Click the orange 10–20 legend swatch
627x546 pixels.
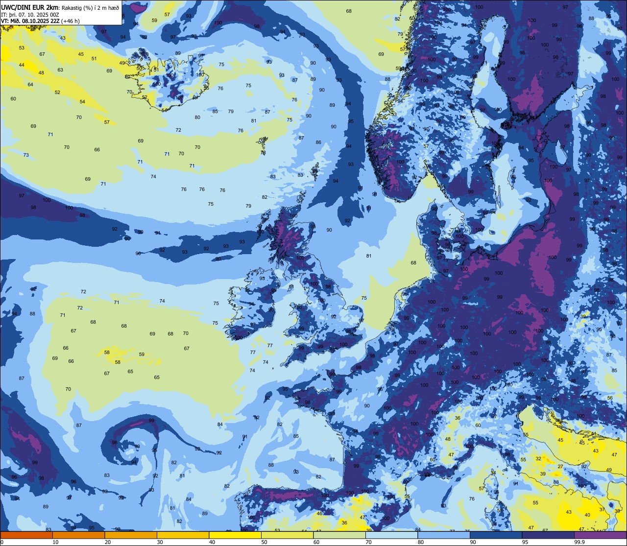(78, 535)
